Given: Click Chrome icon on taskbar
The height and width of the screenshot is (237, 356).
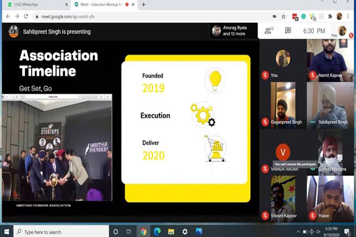Looking at the screenshot, I should [x=143, y=232].
